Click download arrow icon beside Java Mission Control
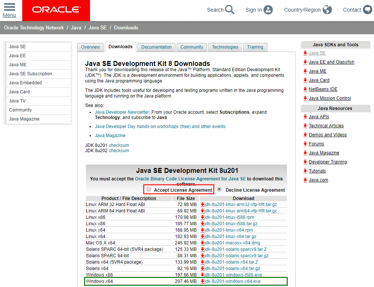This screenshot has width=374, height=287. coord(305,98)
